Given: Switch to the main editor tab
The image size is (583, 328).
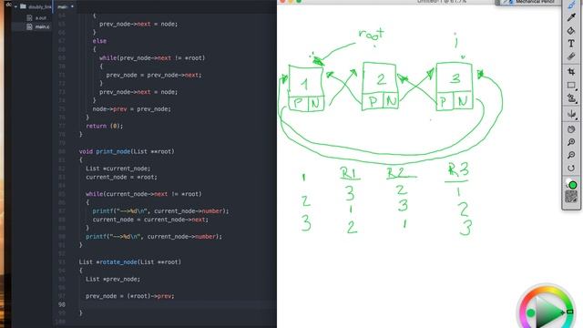Looking at the screenshot, I should coord(63,6).
